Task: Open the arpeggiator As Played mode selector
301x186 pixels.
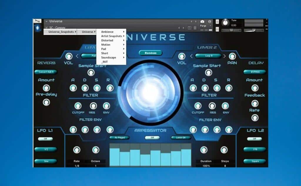Action: [119, 138]
